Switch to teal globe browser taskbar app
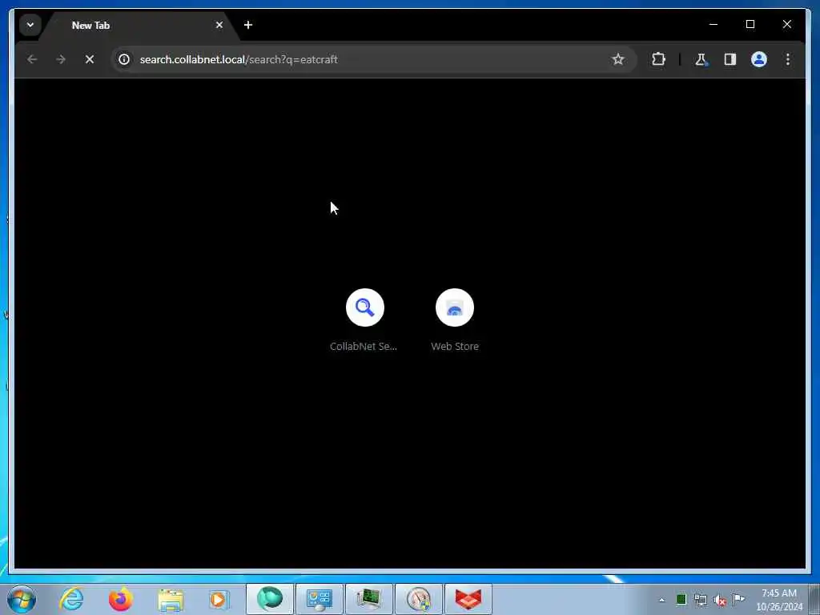Screen dimensions: 820x615 (x=270, y=599)
